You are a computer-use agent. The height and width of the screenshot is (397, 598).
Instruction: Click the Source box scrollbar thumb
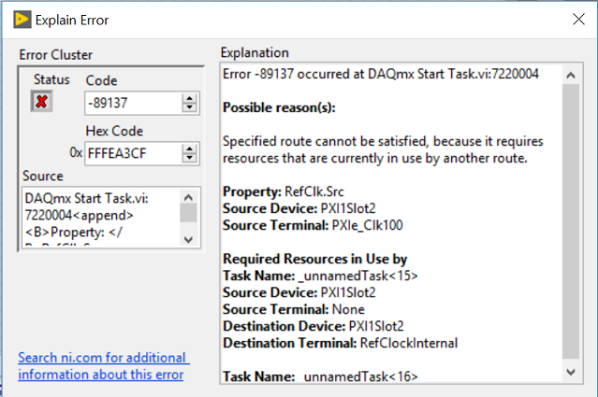[x=188, y=213]
